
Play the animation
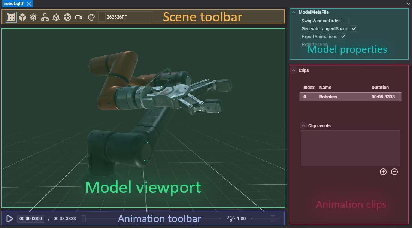10,219
